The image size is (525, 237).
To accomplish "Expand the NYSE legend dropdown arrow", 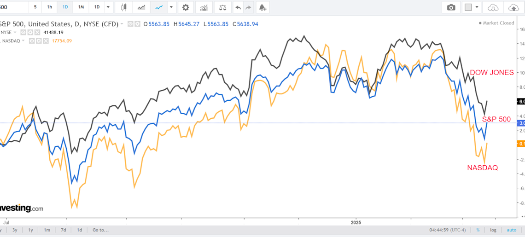I will coord(15,32).
